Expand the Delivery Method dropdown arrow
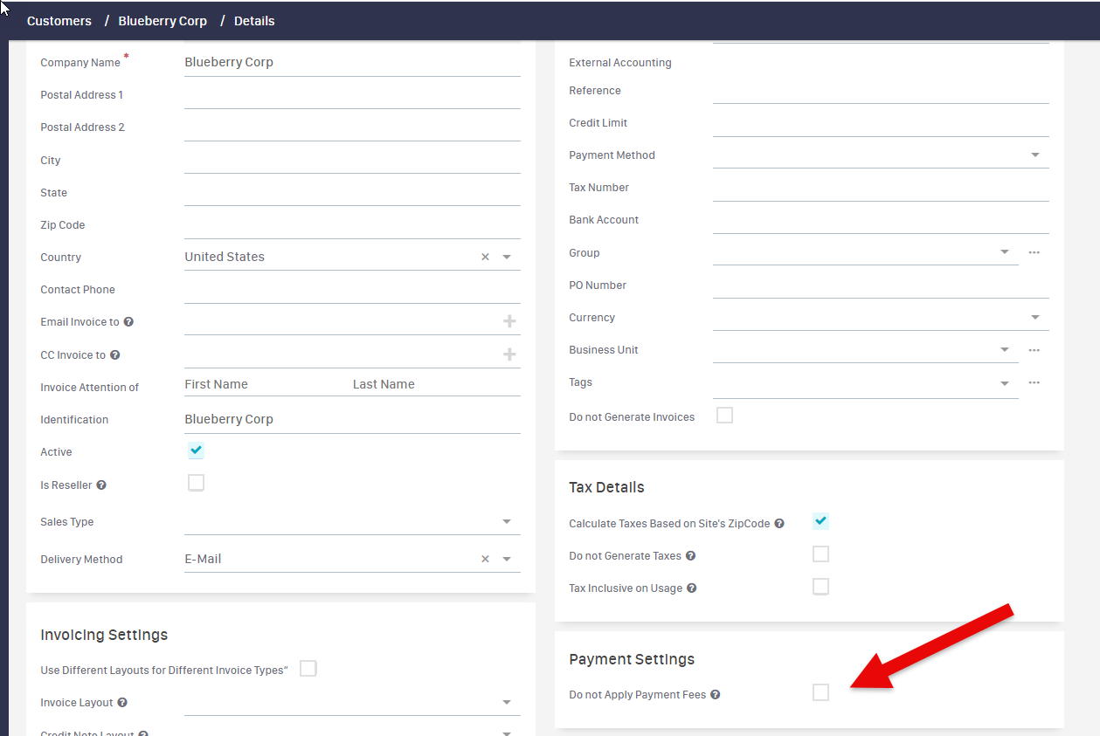This screenshot has height=736, width=1100. click(x=507, y=559)
